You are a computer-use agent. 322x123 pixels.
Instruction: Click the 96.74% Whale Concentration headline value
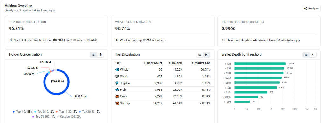[x=123, y=28]
